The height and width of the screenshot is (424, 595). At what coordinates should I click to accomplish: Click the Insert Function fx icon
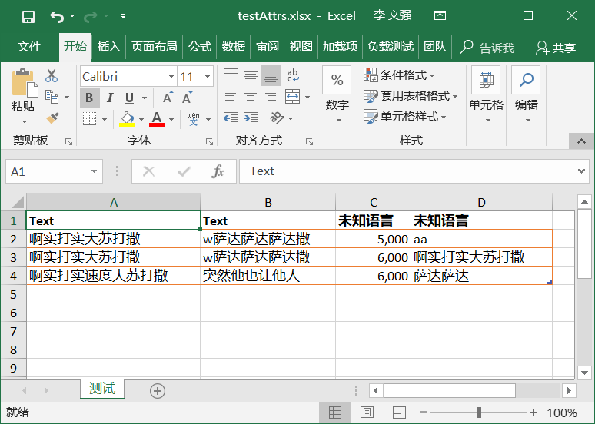coord(218,171)
